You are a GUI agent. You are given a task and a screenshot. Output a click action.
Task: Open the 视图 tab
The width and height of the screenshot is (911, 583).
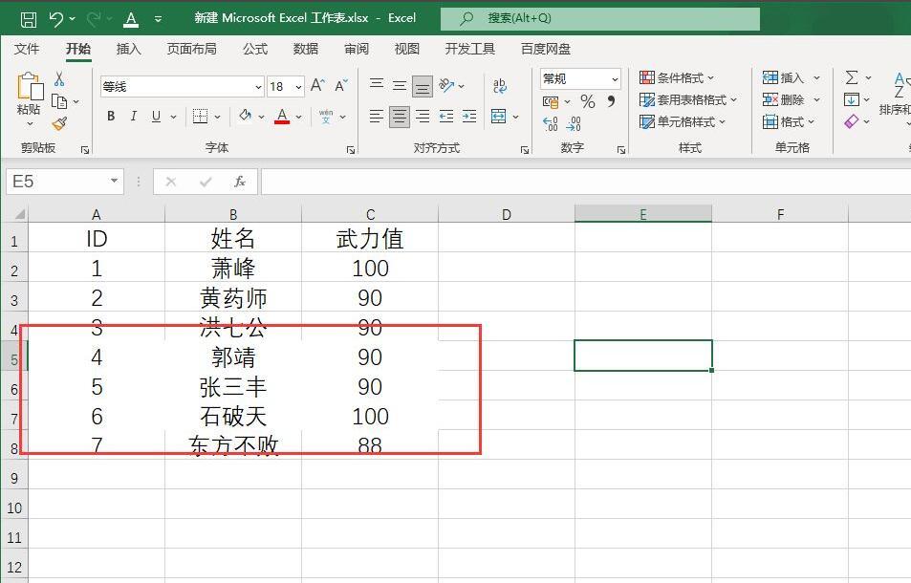coord(406,49)
